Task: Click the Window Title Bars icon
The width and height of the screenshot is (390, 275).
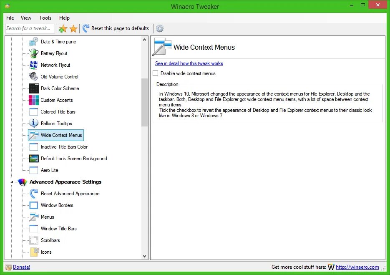Action: [x=34, y=228]
